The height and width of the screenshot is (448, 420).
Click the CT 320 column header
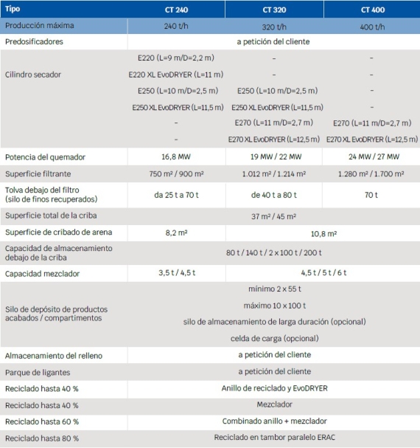[274, 10]
